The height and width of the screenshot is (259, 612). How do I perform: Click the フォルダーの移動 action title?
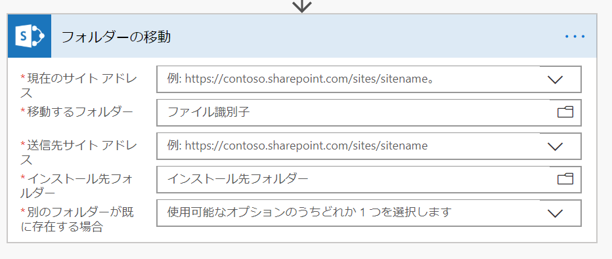[116, 37]
